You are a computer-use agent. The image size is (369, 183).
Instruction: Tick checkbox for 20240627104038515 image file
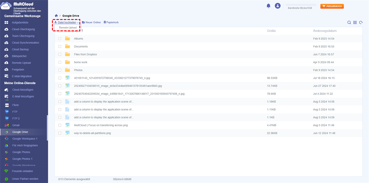pyautogui.click(x=60, y=86)
